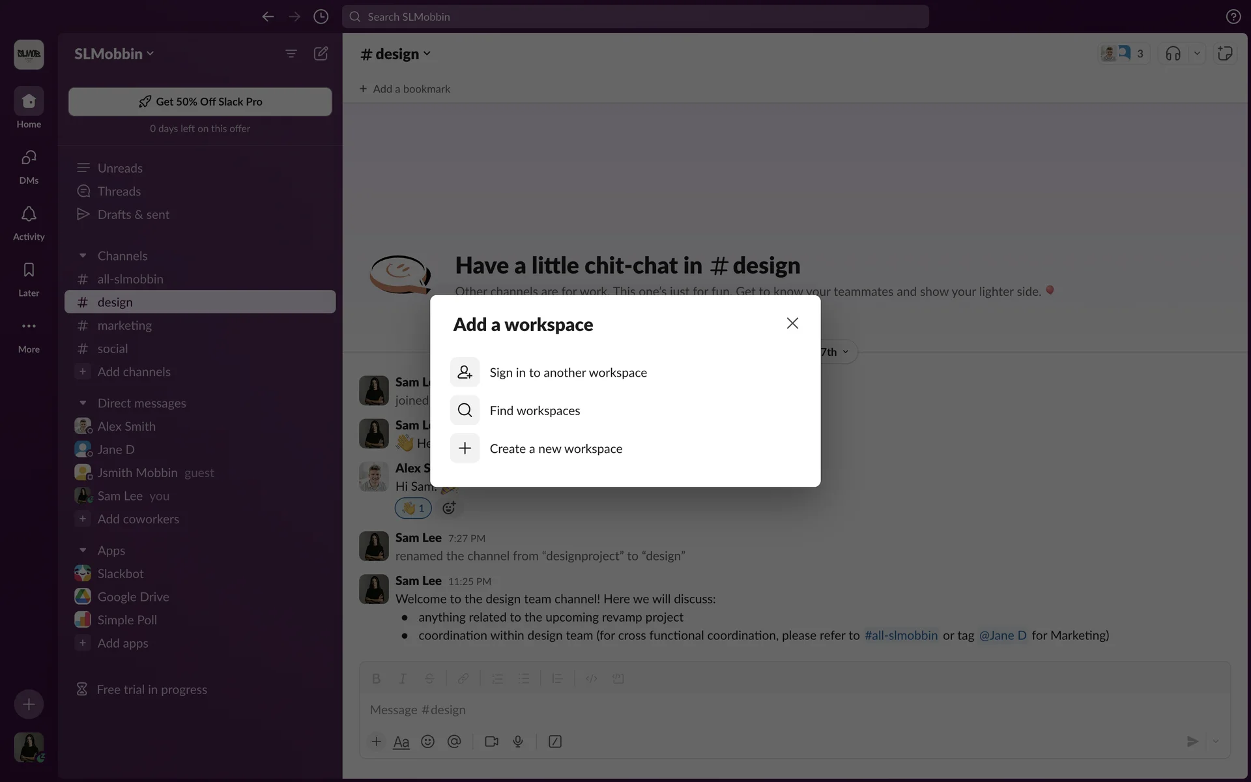
Task: Expand the #design channel name menu
Action: click(x=395, y=53)
